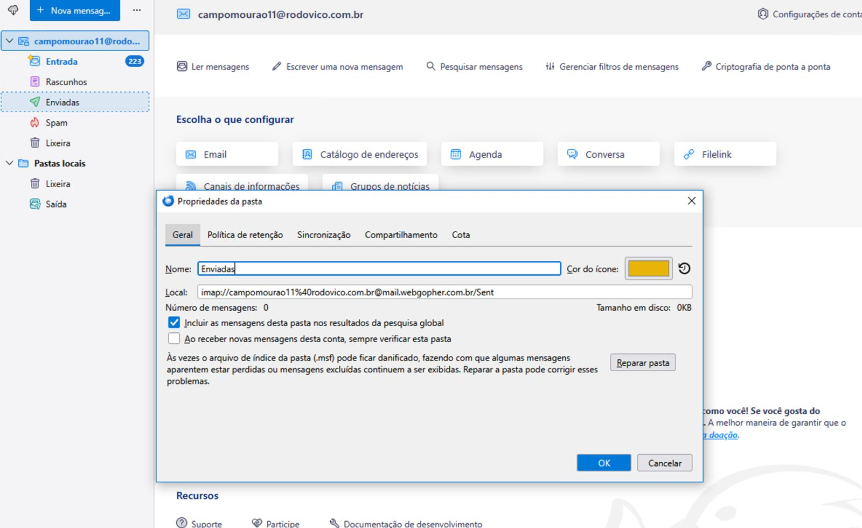Click the end-to-end encryption key icon

coord(706,66)
